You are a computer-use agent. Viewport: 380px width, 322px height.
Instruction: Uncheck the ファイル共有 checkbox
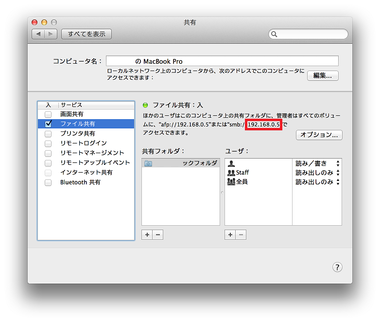[48, 124]
